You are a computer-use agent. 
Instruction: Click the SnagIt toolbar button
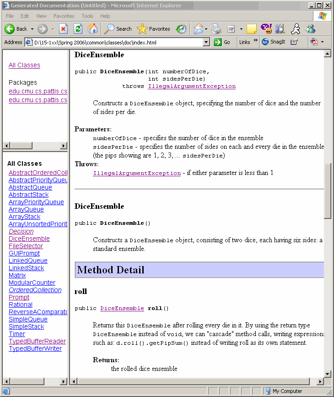274,42
